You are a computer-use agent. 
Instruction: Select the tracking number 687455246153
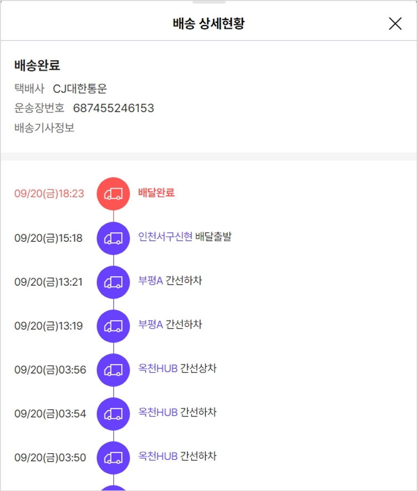pyautogui.click(x=113, y=108)
